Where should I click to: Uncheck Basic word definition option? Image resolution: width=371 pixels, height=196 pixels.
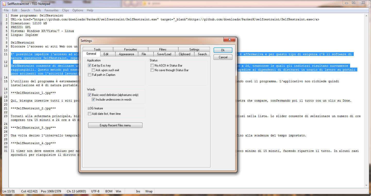click(90, 95)
